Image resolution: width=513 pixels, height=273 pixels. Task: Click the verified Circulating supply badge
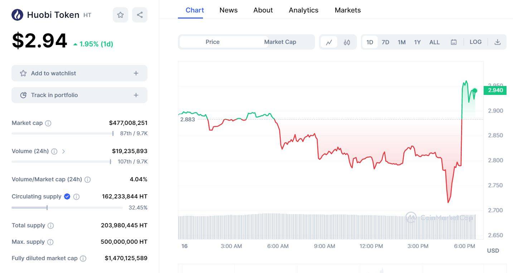67,196
